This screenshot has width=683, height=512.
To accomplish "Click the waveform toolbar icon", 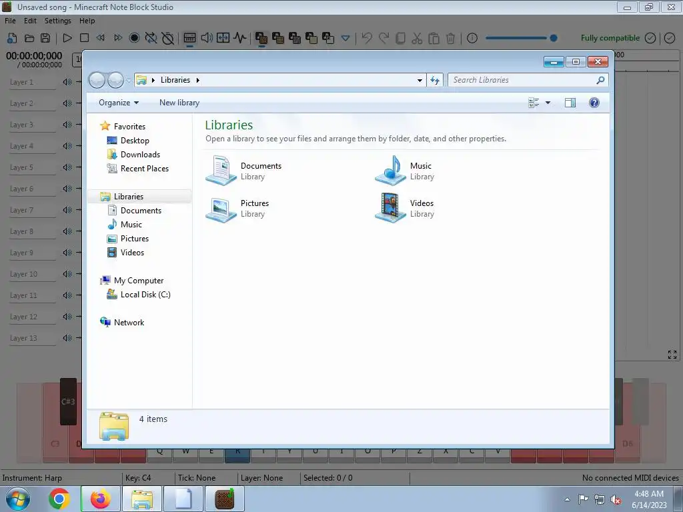I will tap(239, 38).
